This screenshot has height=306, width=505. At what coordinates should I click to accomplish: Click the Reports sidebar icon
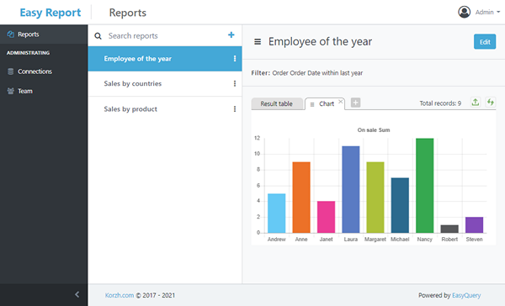11,34
